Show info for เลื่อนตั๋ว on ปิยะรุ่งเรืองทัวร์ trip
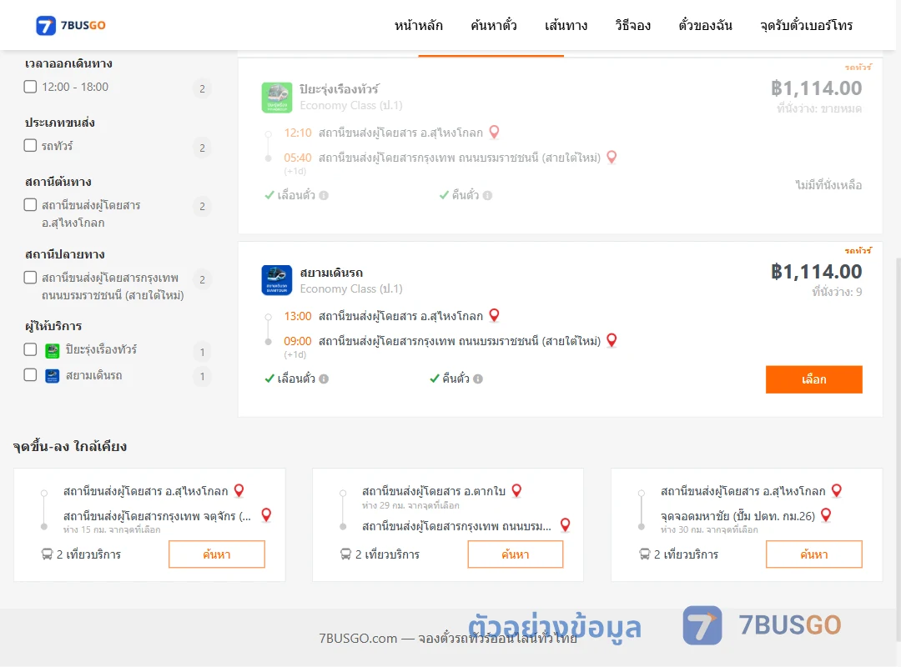Image resolution: width=901 pixels, height=667 pixels. click(324, 195)
